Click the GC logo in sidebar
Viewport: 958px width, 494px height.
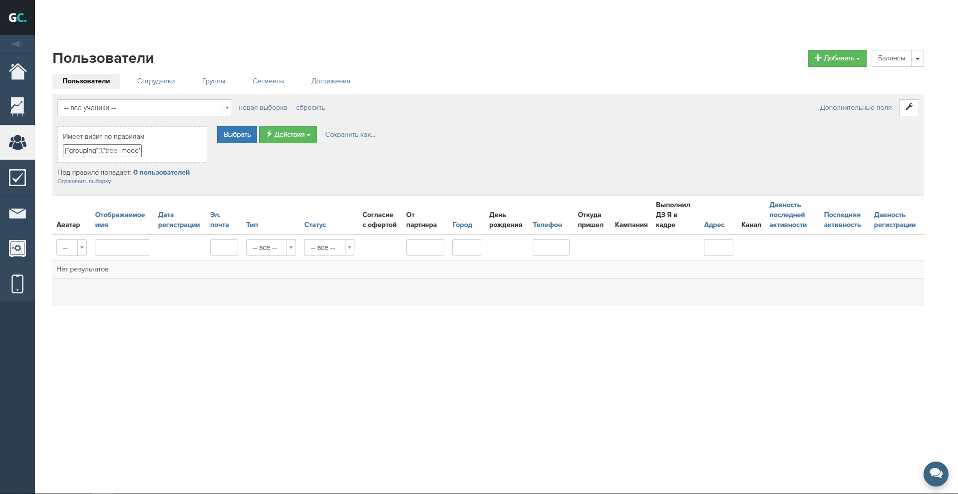(17, 18)
